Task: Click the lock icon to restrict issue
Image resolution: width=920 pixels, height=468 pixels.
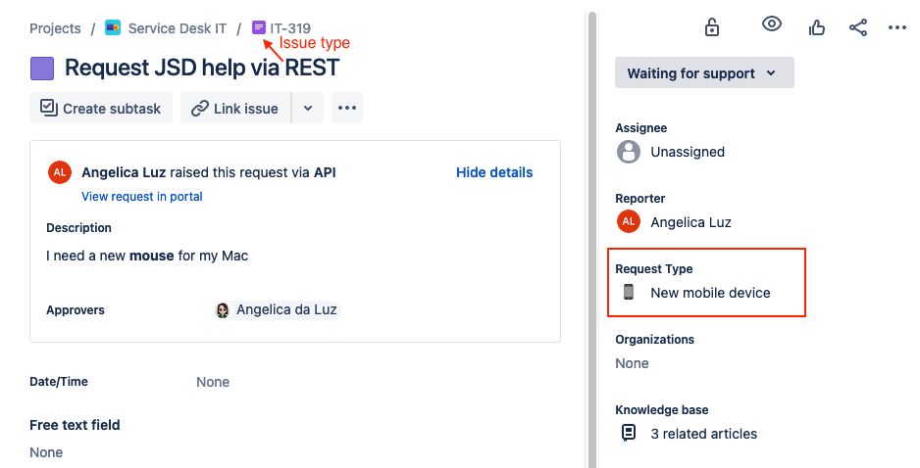Action: [x=712, y=27]
